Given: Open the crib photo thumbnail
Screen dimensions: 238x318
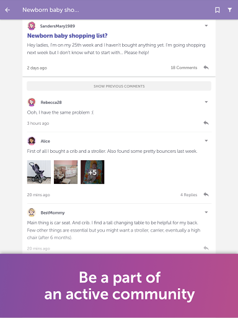Looking at the screenshot, I should click(66, 172).
